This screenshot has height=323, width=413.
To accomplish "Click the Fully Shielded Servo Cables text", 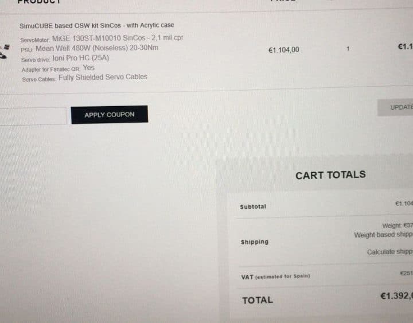I will tap(103, 77).
